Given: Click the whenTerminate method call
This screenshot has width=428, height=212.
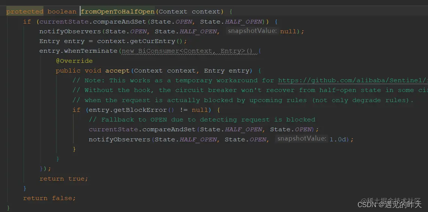Looking at the screenshot, I should pos(90,51).
